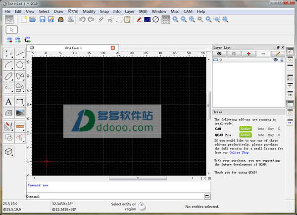297x215 pixels.
Task: Toggle the Active status for CAM add-on
Action: click(246, 129)
